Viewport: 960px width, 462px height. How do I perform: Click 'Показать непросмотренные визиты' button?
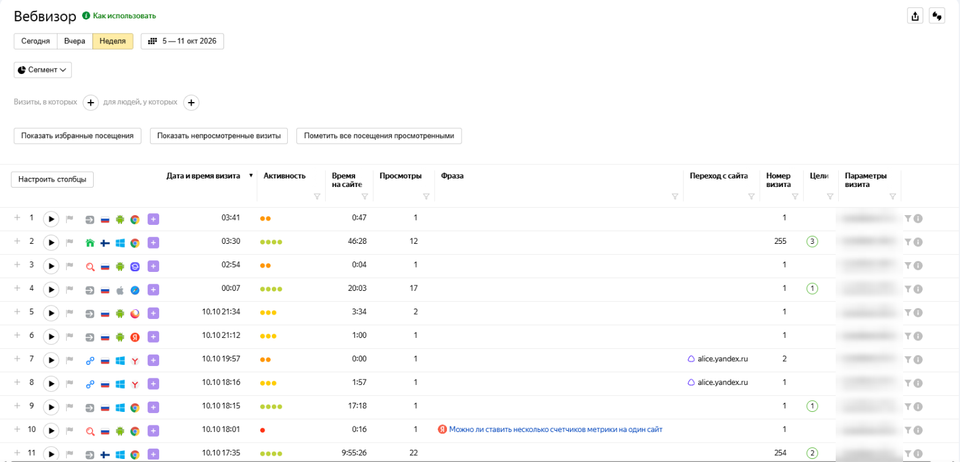coord(219,136)
